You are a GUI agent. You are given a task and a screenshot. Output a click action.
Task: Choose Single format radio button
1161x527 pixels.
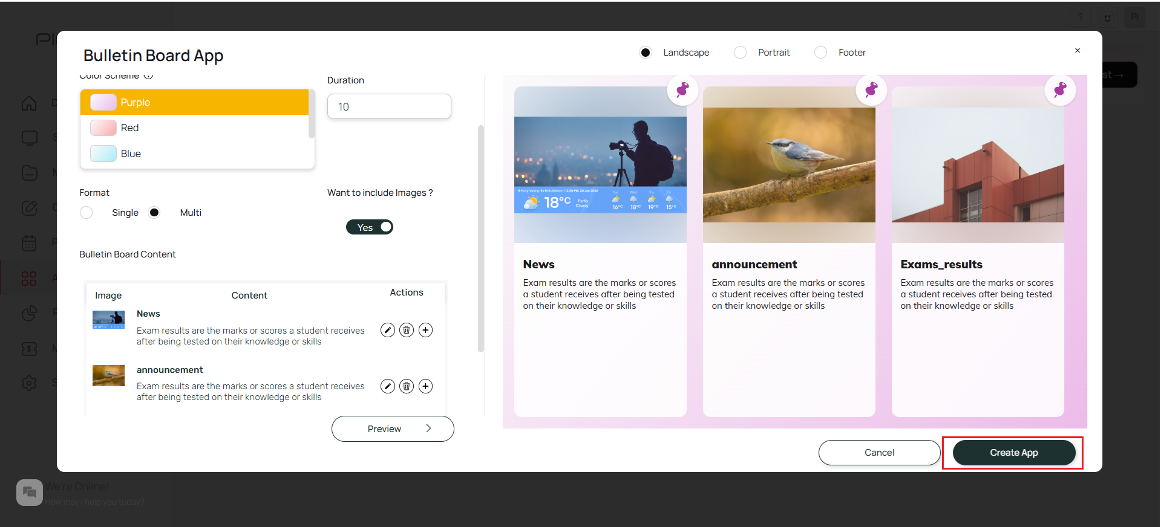(x=87, y=213)
